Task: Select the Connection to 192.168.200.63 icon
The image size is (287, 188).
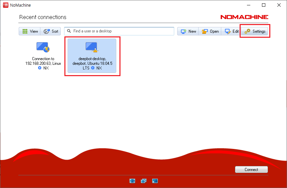Action: pyautogui.click(x=43, y=47)
